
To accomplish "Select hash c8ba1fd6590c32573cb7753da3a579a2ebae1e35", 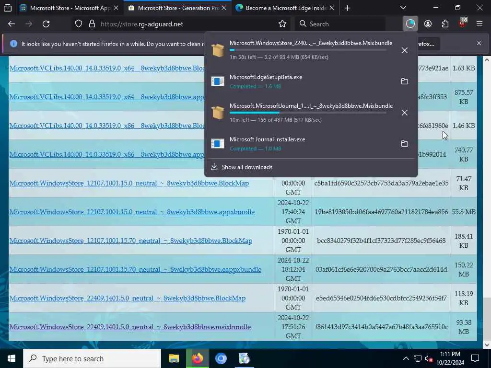I will (381, 183).
